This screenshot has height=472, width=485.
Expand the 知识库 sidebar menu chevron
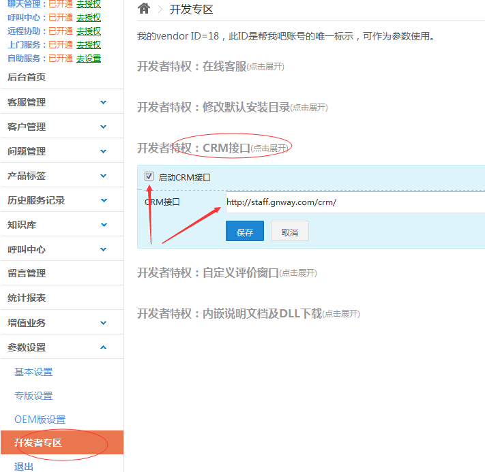(x=103, y=225)
